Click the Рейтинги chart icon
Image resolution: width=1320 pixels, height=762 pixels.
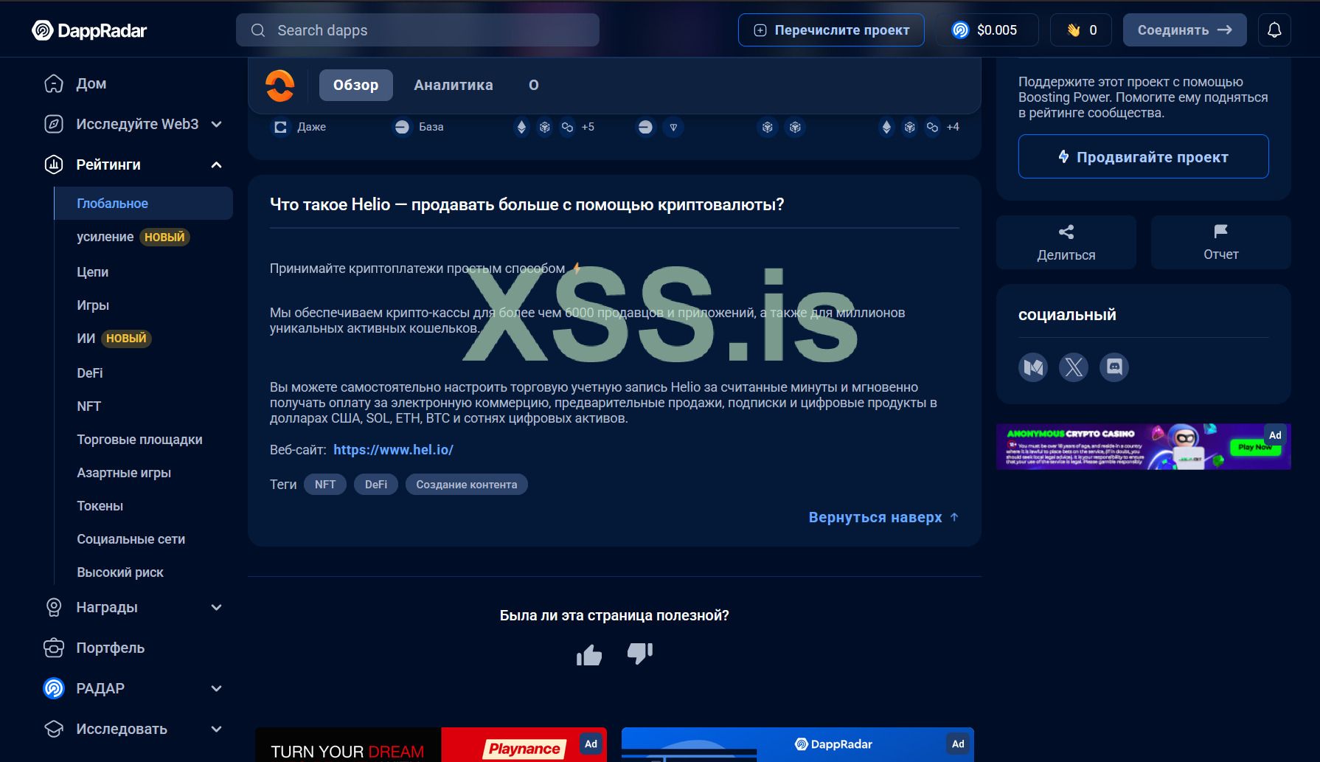pos(54,164)
